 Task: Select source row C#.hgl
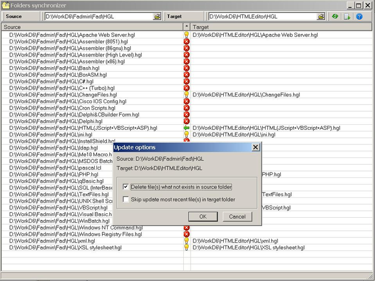click(51, 82)
